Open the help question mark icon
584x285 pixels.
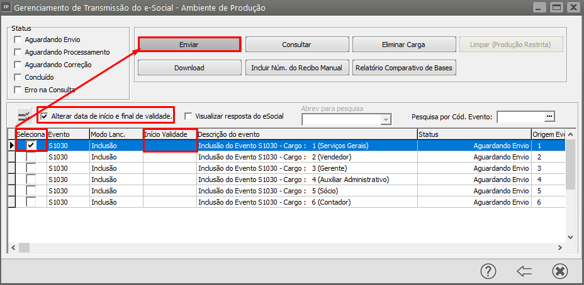pos(488,271)
